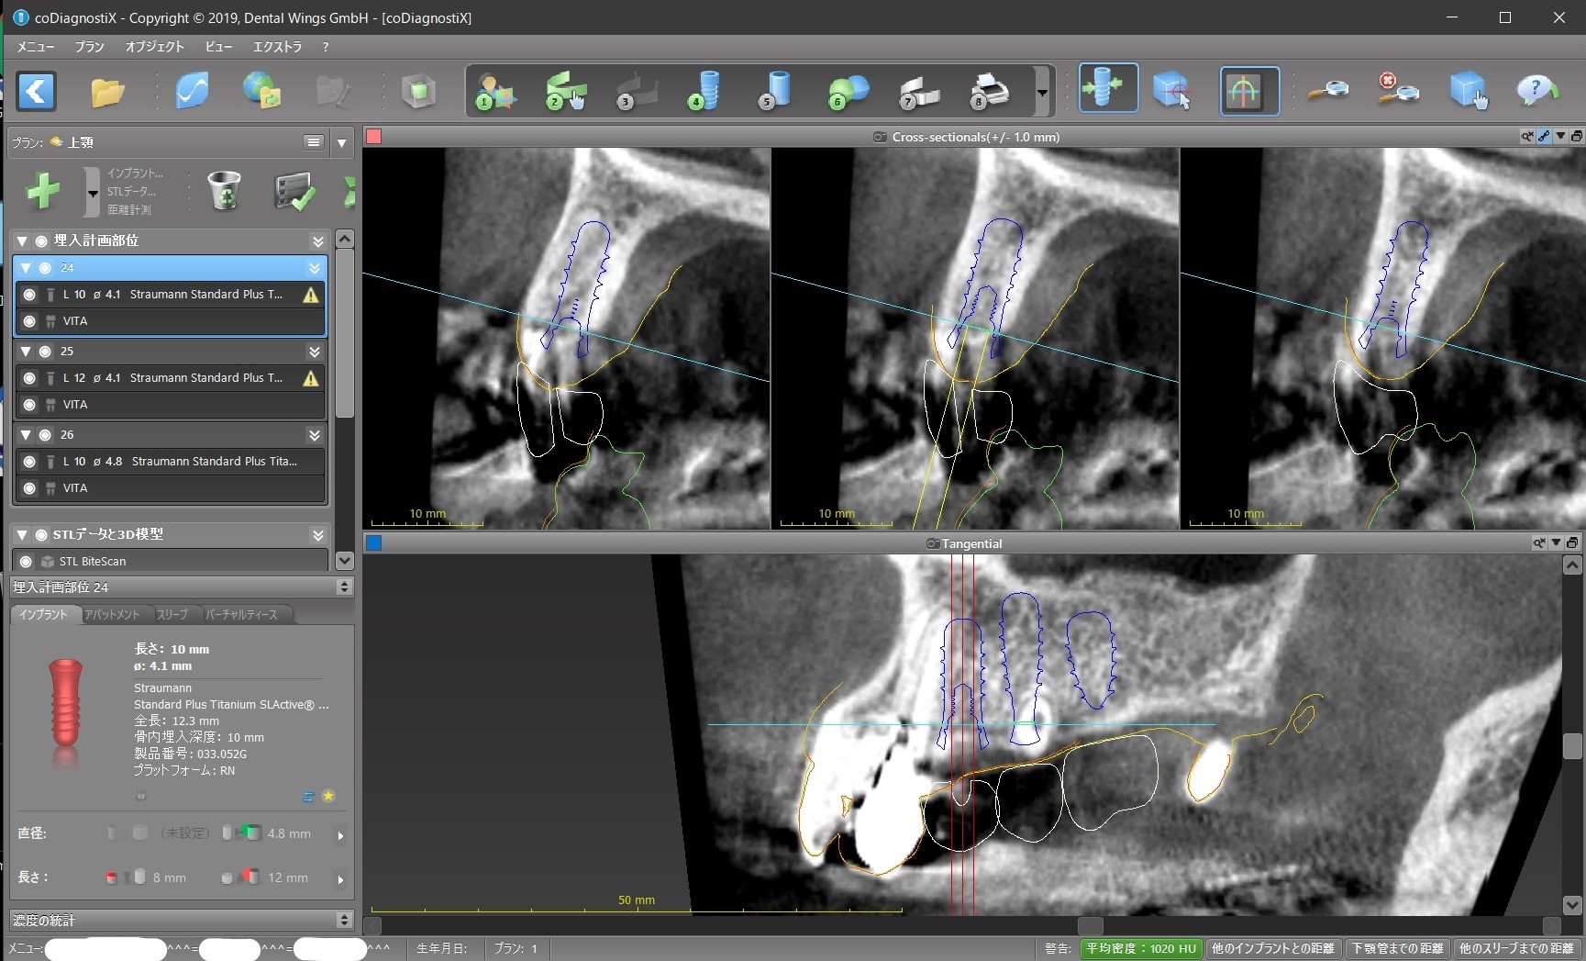This screenshot has width=1586, height=961.
Task: Expand options chevron for 埋入計画部位
Action: tap(318, 241)
